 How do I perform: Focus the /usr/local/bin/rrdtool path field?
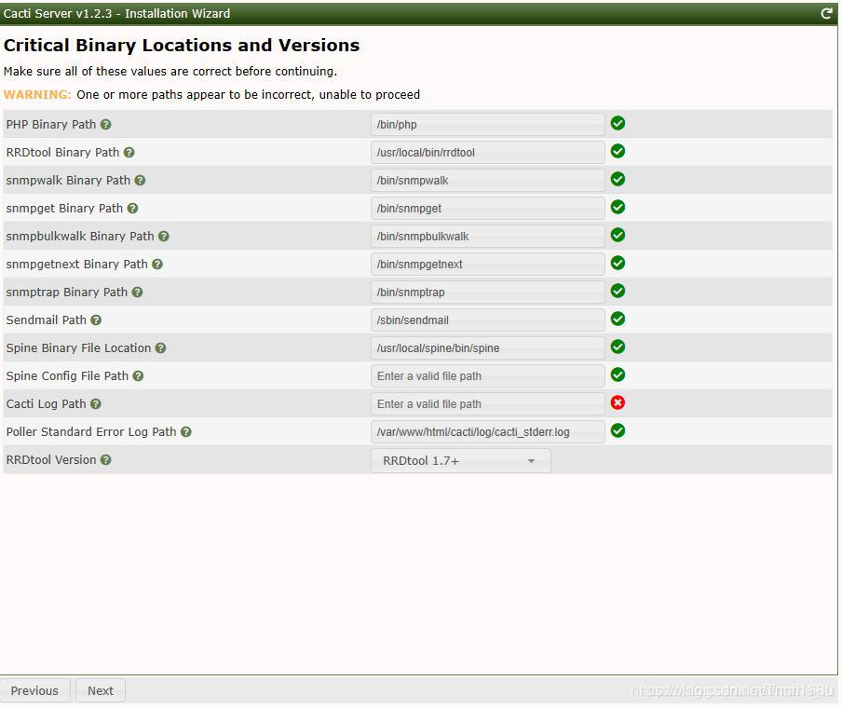(x=487, y=153)
